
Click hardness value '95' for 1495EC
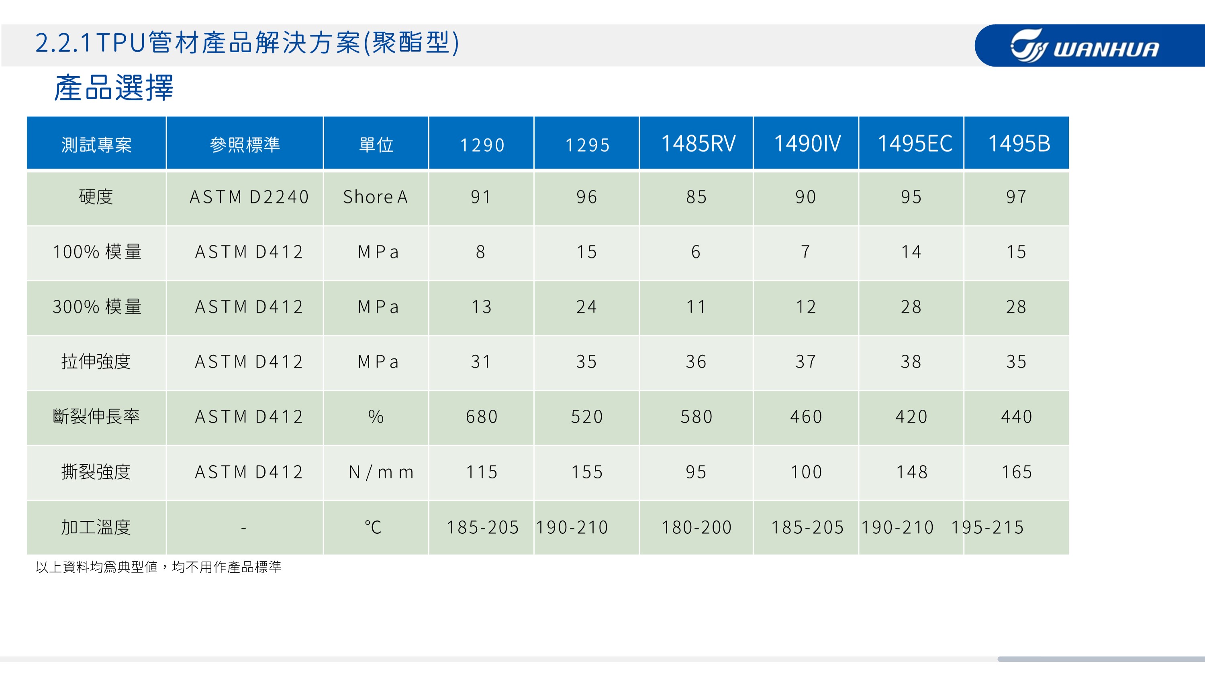(911, 197)
